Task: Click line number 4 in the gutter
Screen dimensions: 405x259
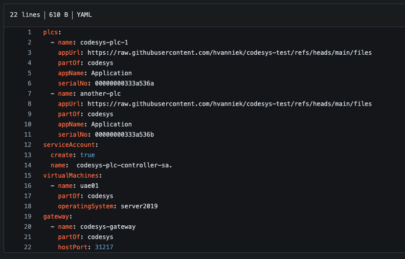Action: coord(30,63)
